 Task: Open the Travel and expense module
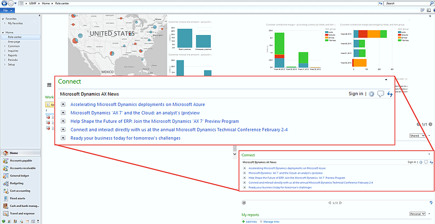[x=21, y=213]
